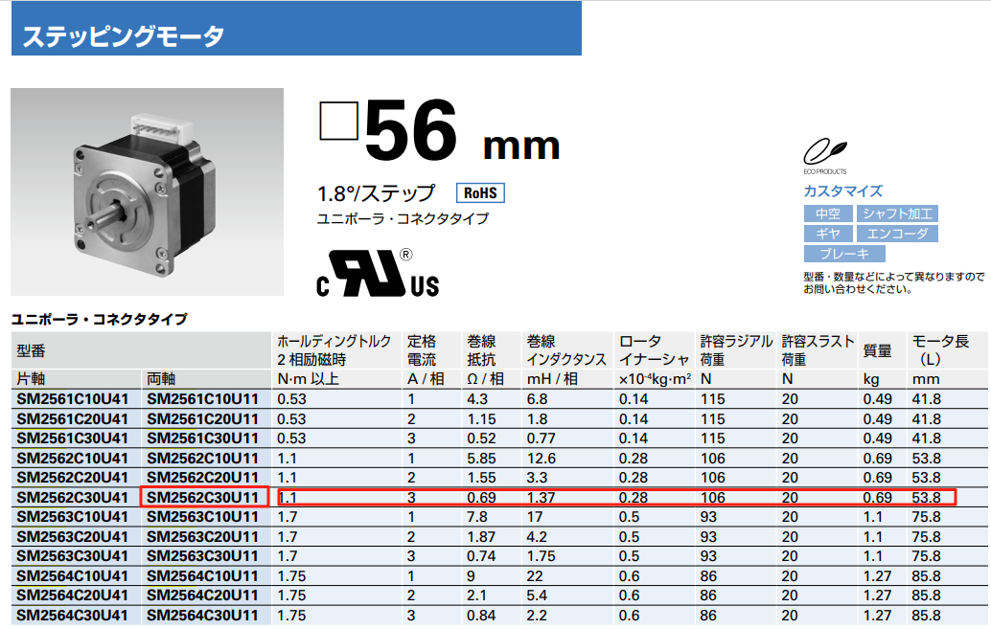Click the RoHS compliance badge
The image size is (991, 629).
[479, 192]
